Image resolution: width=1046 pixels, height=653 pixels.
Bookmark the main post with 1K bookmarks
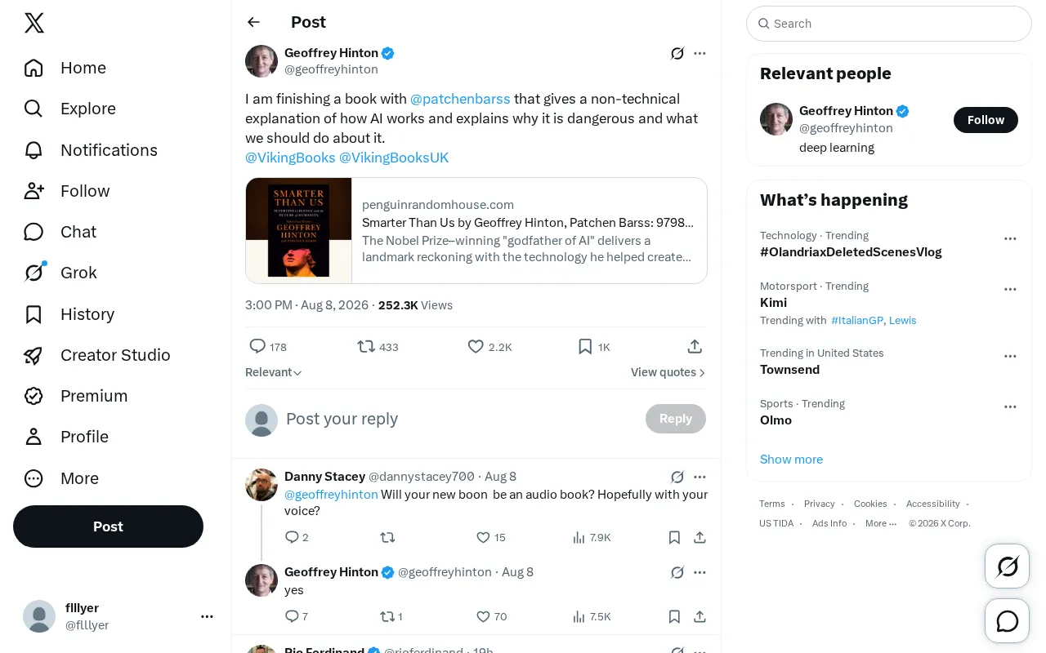pyautogui.click(x=594, y=347)
